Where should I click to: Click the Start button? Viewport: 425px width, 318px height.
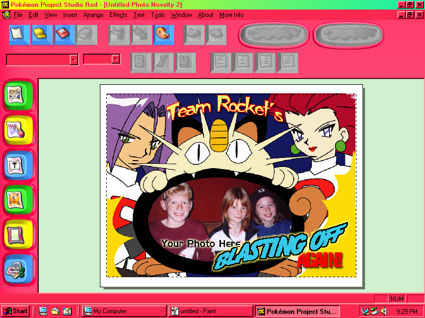(x=15, y=311)
